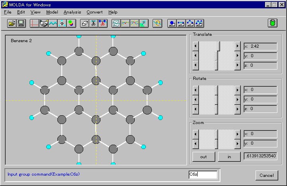Click the cyan zigzag chain icon
This screenshot has height=186, width=287.
(53, 23)
